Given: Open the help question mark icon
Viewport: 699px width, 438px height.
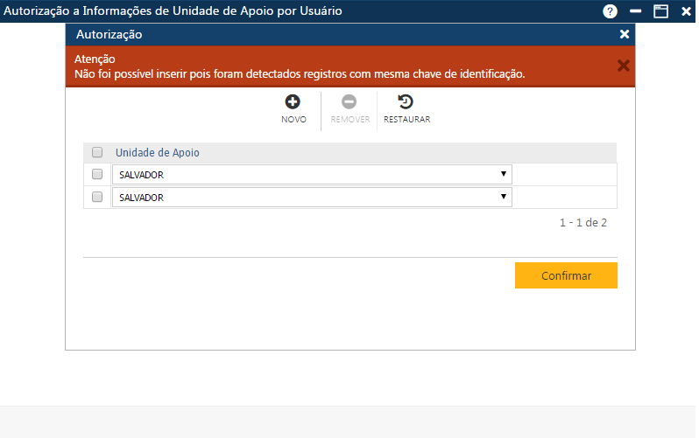Looking at the screenshot, I should (611, 11).
